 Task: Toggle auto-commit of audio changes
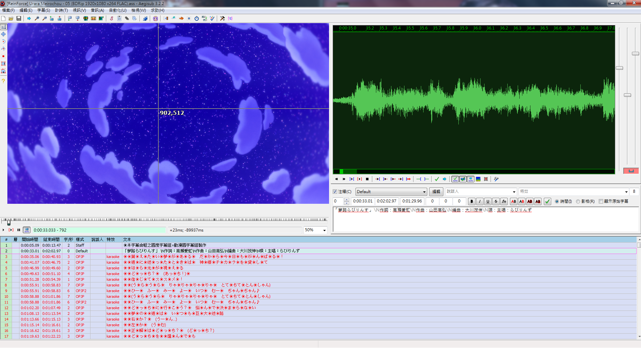click(x=455, y=179)
